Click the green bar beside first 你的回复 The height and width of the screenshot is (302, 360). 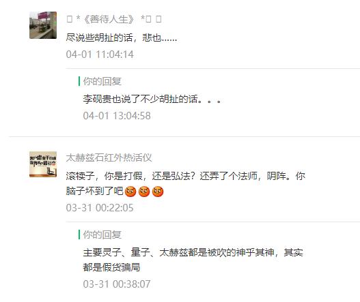[79, 81]
